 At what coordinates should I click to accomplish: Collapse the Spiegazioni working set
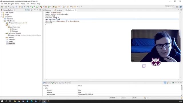click(1, 17)
